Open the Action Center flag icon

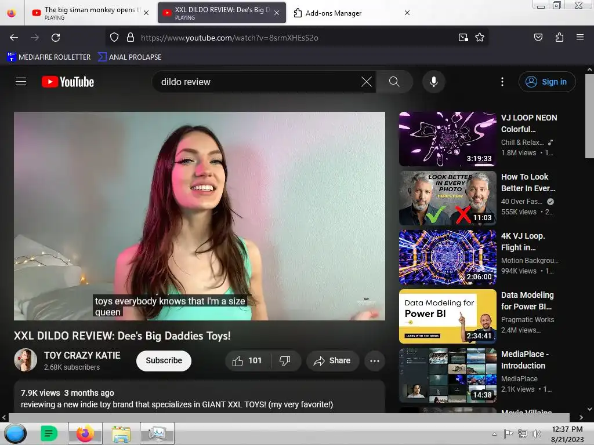coord(508,434)
